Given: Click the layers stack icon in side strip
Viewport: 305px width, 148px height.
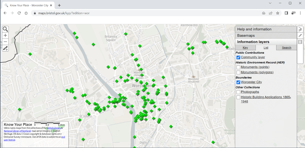Looking at the screenshot, I should (300, 29).
